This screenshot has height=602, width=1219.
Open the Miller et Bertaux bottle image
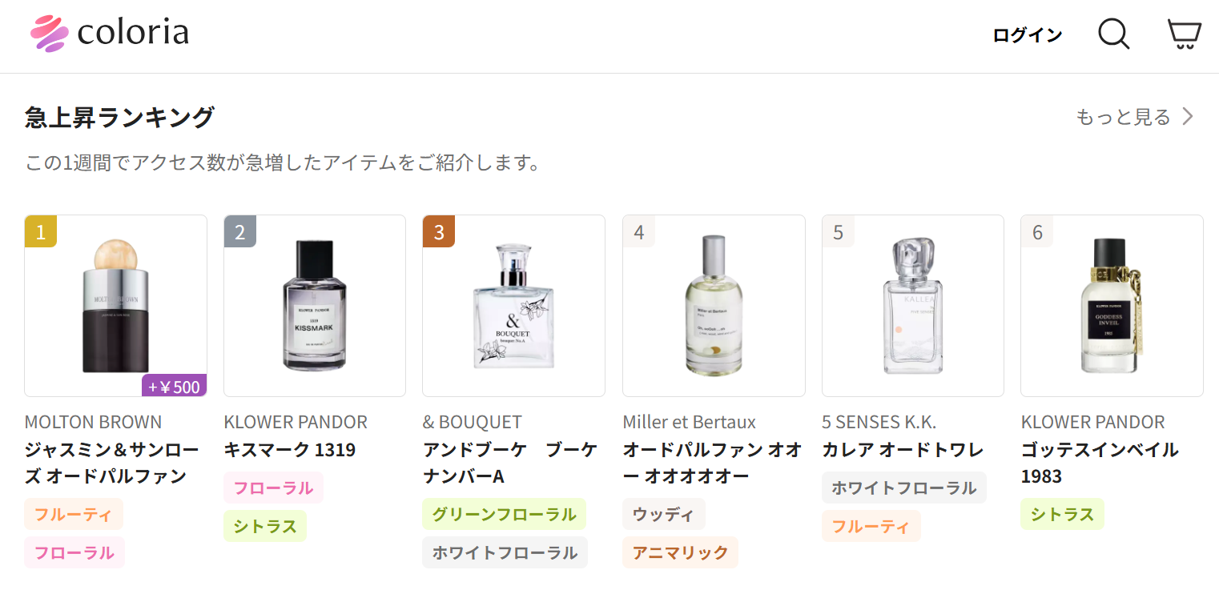pos(714,306)
